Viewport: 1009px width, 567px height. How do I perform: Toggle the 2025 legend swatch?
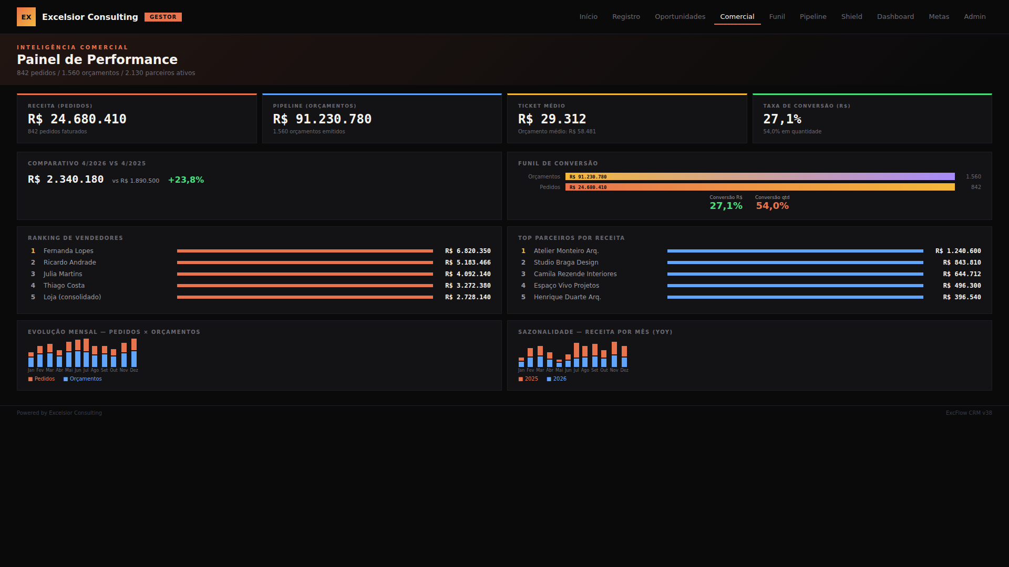coord(521,379)
